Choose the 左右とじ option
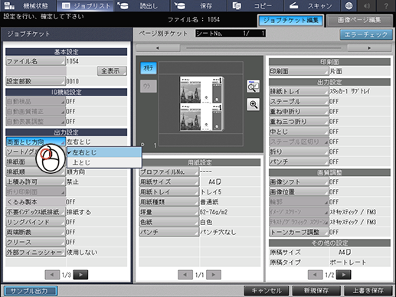Viewport: 396px width, 297px height. pyautogui.click(x=104, y=152)
